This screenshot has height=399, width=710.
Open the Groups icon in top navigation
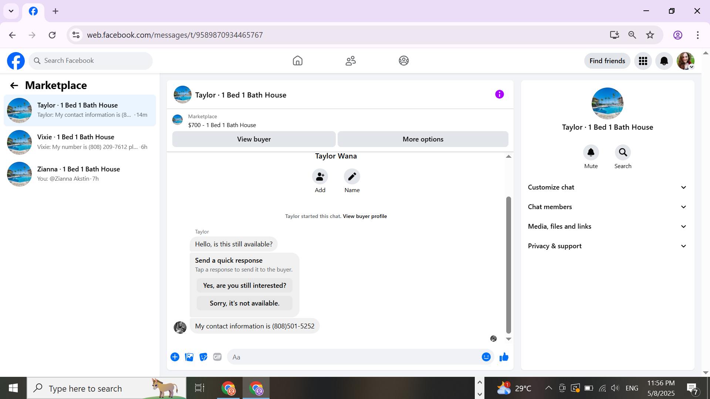click(404, 61)
